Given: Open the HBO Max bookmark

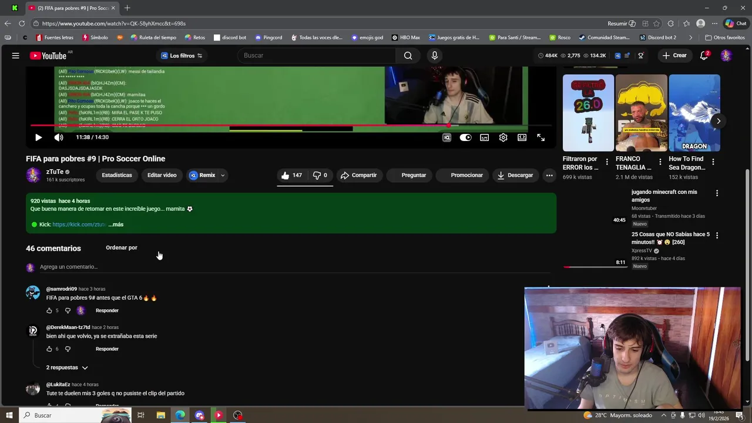Looking at the screenshot, I should click(406, 38).
